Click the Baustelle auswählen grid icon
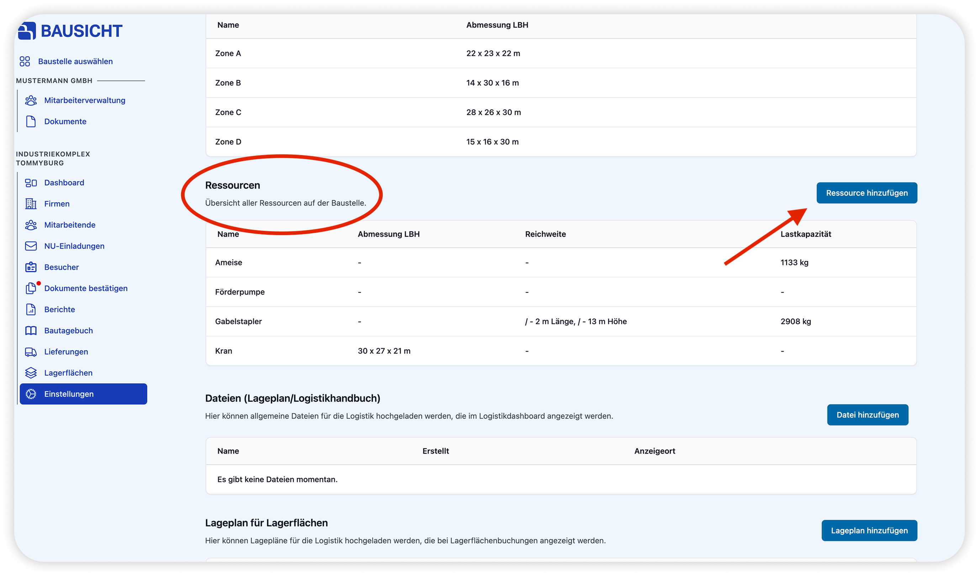The image size is (979, 576). click(x=25, y=62)
